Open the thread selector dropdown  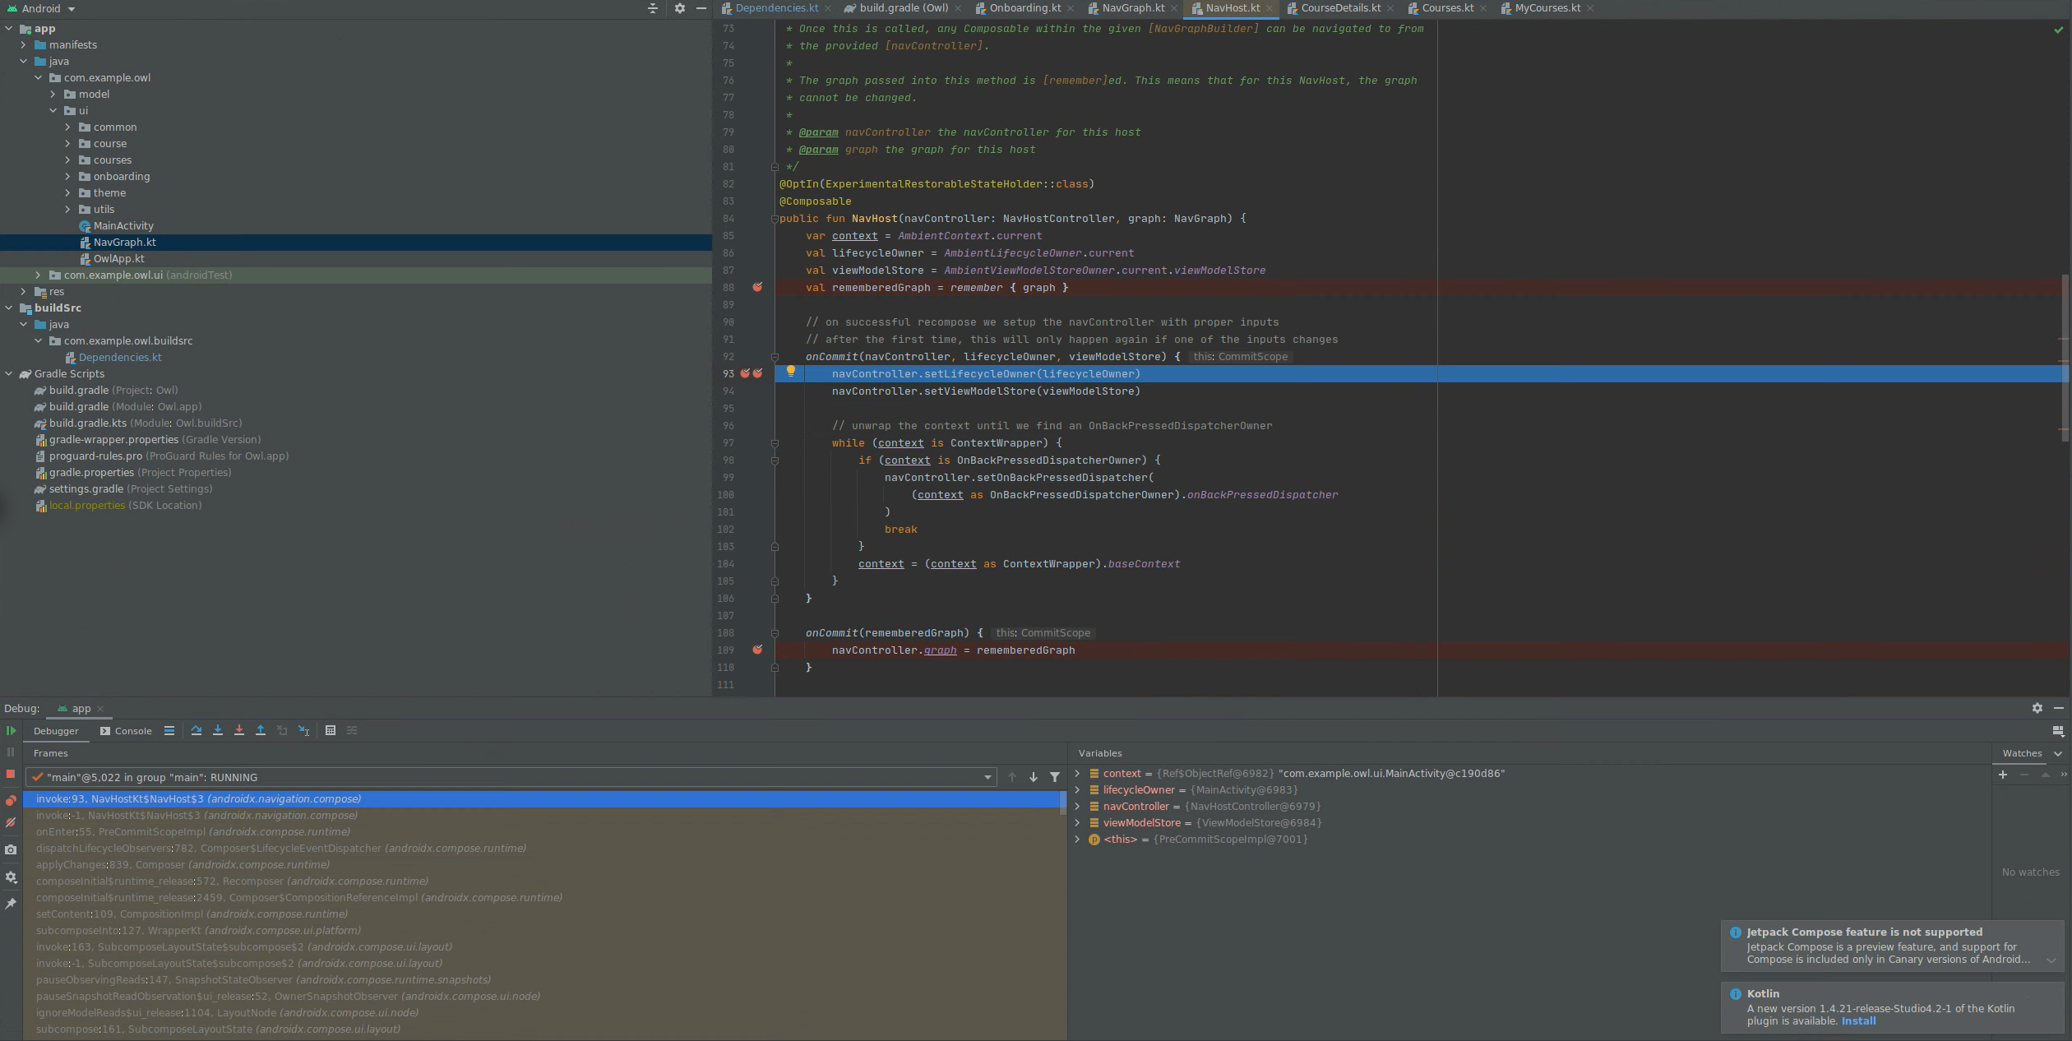point(987,777)
